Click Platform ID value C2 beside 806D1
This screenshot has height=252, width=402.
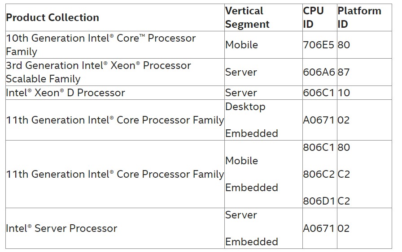click(344, 201)
